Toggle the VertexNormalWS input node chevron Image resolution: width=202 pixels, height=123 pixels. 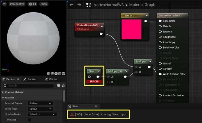point(102,27)
